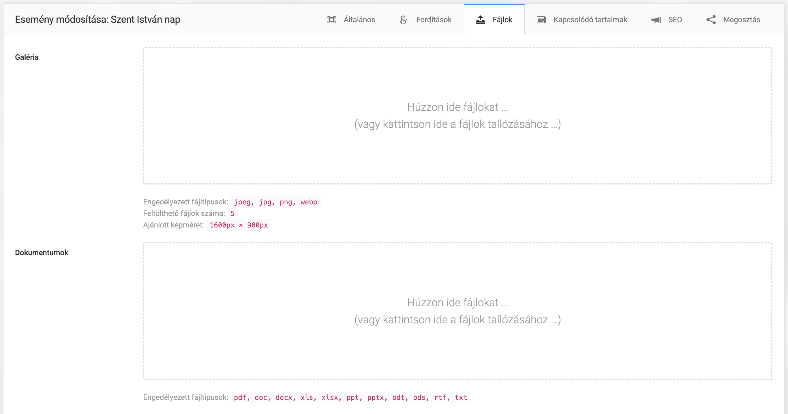Click the Kapcsolódó tartalmak newspaper icon

point(541,20)
